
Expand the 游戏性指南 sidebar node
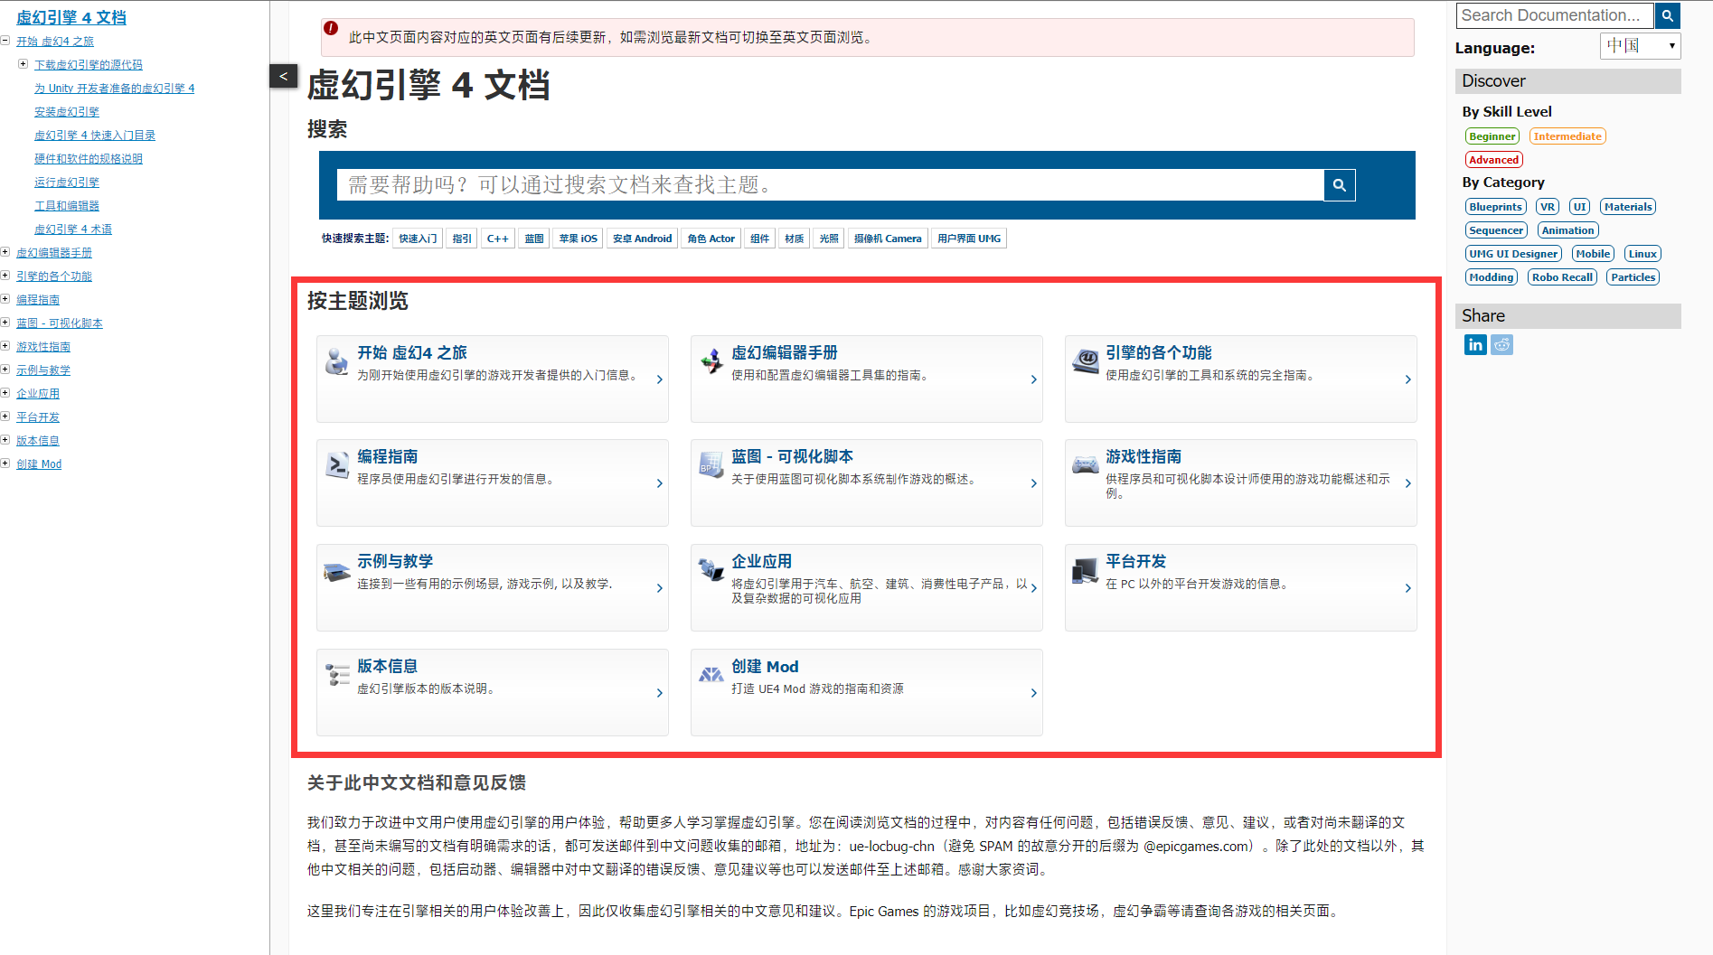(5, 346)
